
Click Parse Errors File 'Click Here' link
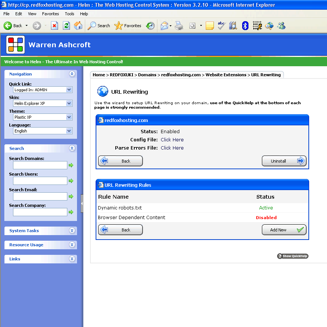(x=172, y=148)
